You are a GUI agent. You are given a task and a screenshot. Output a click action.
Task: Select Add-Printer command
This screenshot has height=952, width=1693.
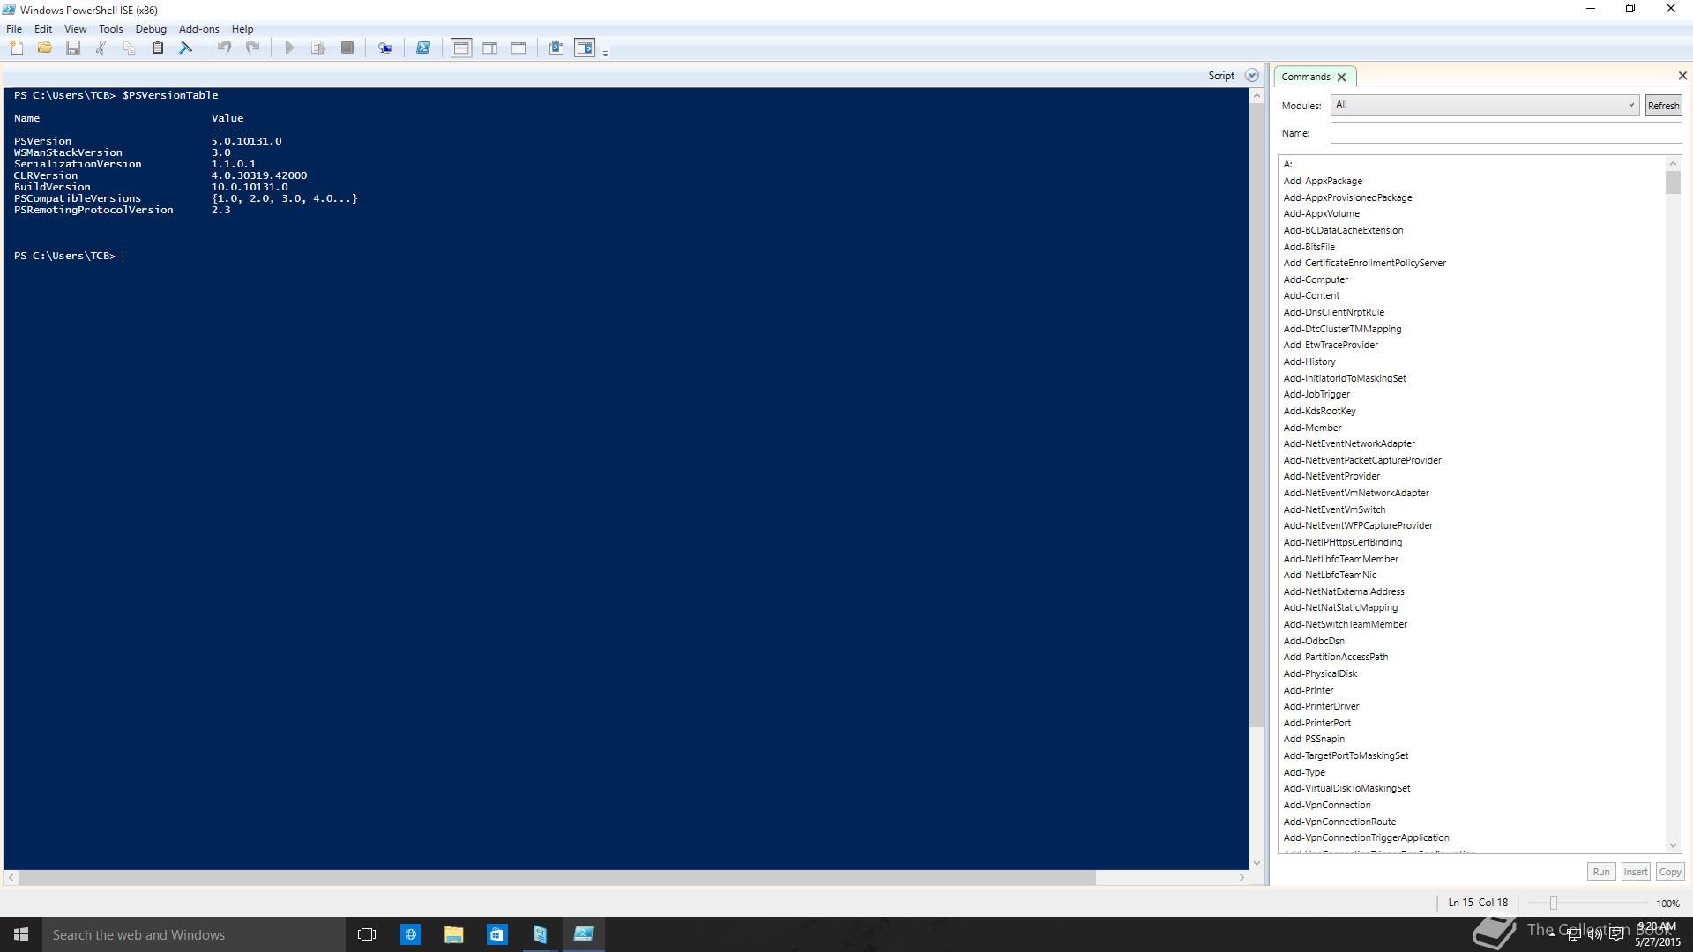[x=1309, y=690]
